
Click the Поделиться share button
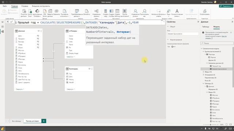(226, 6)
